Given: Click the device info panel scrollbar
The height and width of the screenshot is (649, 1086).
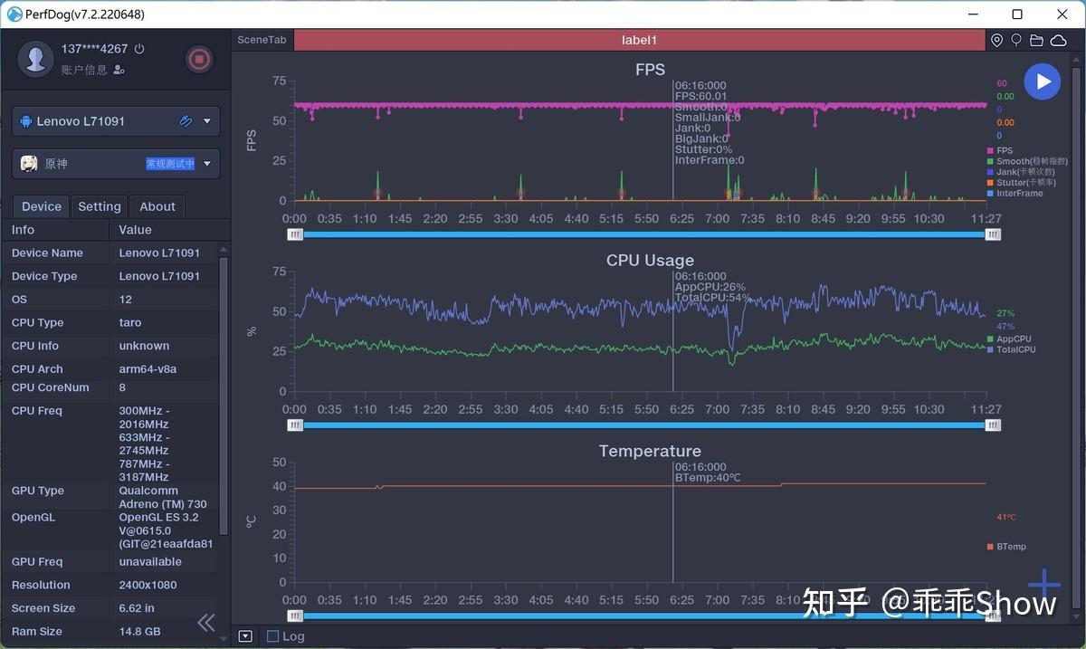Looking at the screenshot, I should [x=224, y=396].
